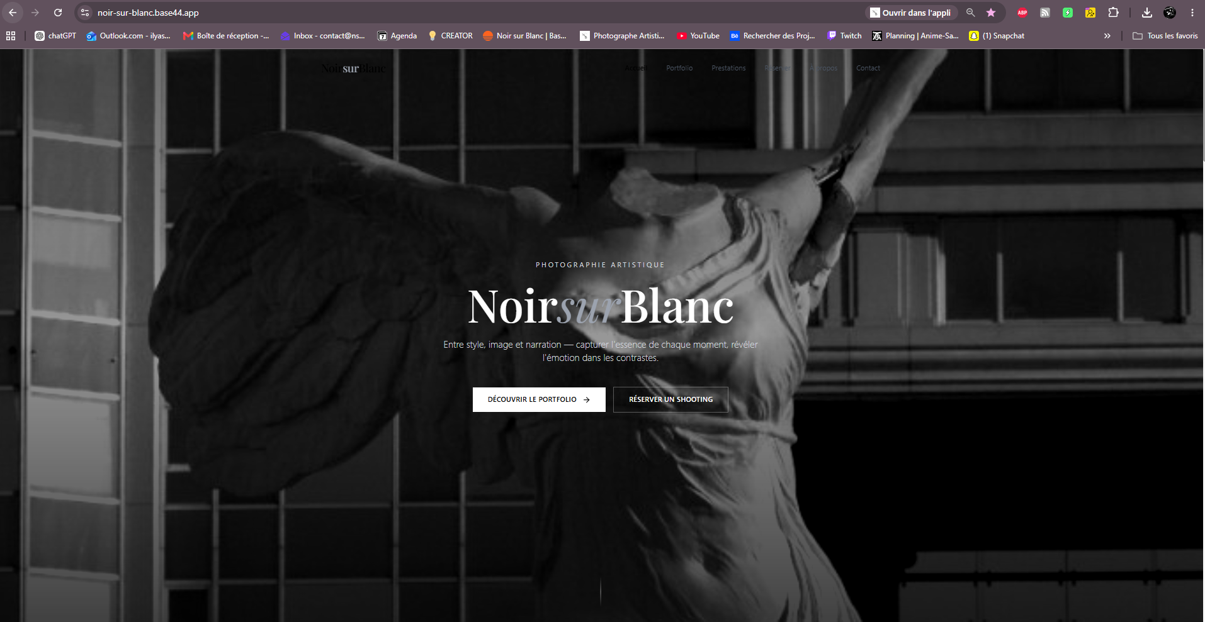1205x622 pixels.
Task: Click the page vertical scrollbar
Action: pos(1202,106)
